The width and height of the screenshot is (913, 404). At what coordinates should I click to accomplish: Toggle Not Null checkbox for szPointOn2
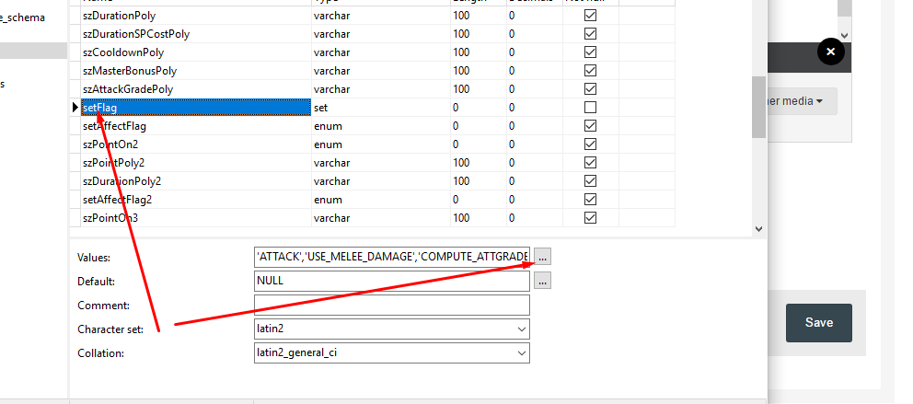pos(590,144)
